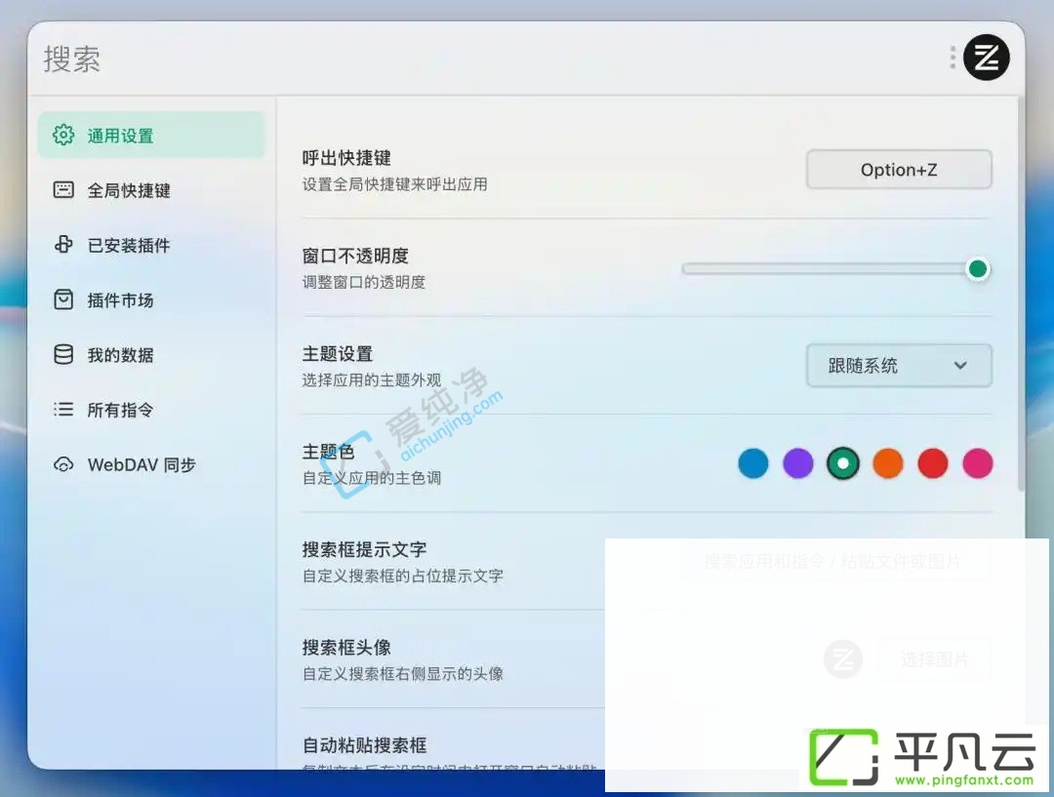This screenshot has width=1054, height=797.
Task: Open the three-dot menu beside the avatar
Action: (x=953, y=58)
